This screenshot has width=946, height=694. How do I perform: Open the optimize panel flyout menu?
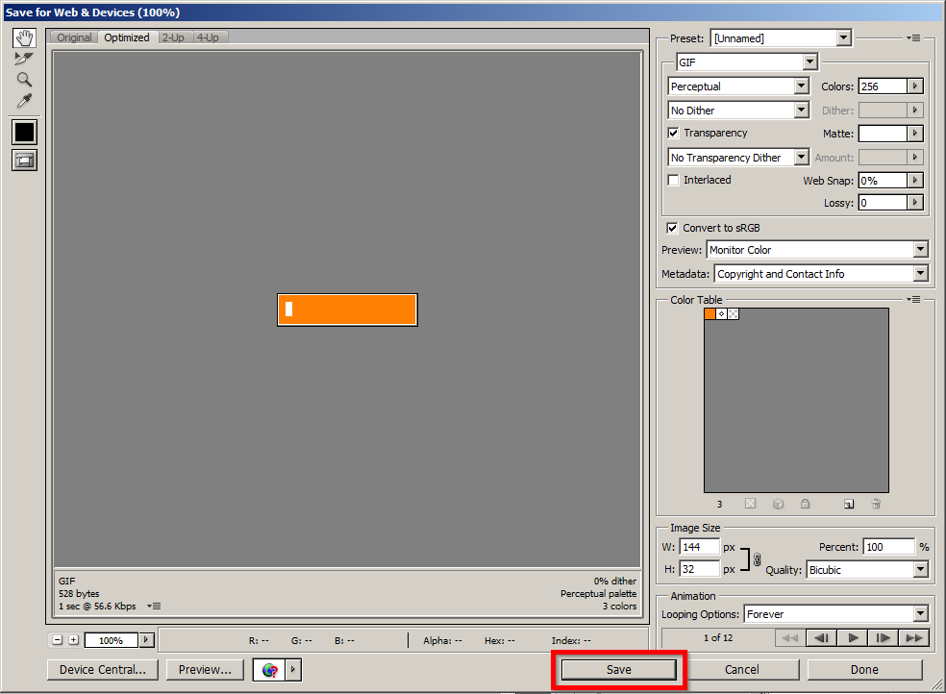(x=913, y=38)
